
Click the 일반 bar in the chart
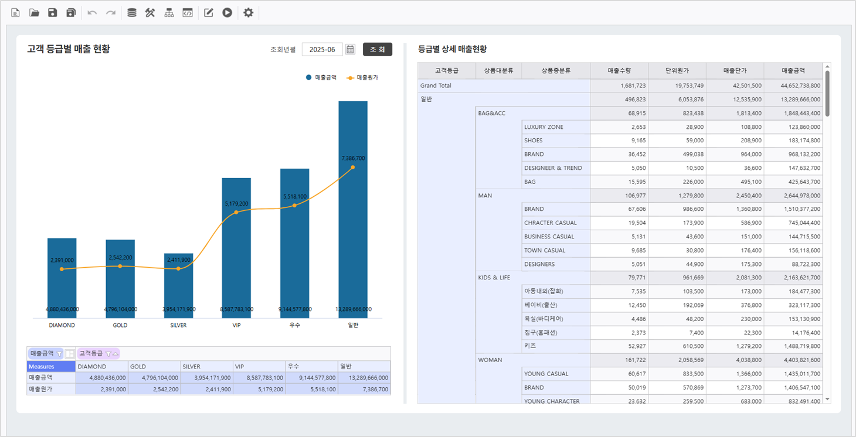(x=353, y=210)
